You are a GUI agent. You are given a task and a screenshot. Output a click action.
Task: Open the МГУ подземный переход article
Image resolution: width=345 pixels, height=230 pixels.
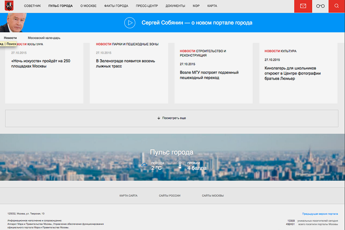click(x=209, y=75)
